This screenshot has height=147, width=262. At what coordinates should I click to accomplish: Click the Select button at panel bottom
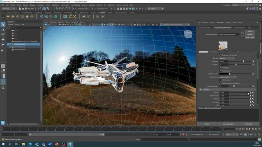207,124
